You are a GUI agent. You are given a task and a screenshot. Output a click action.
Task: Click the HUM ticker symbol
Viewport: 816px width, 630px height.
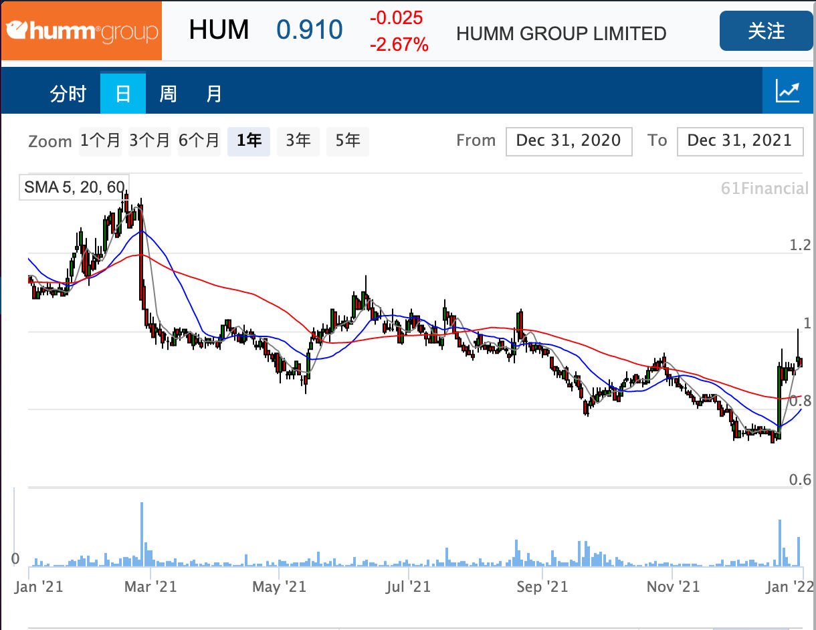point(219,30)
